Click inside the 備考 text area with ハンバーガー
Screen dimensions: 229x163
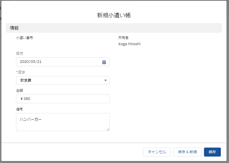(63, 122)
